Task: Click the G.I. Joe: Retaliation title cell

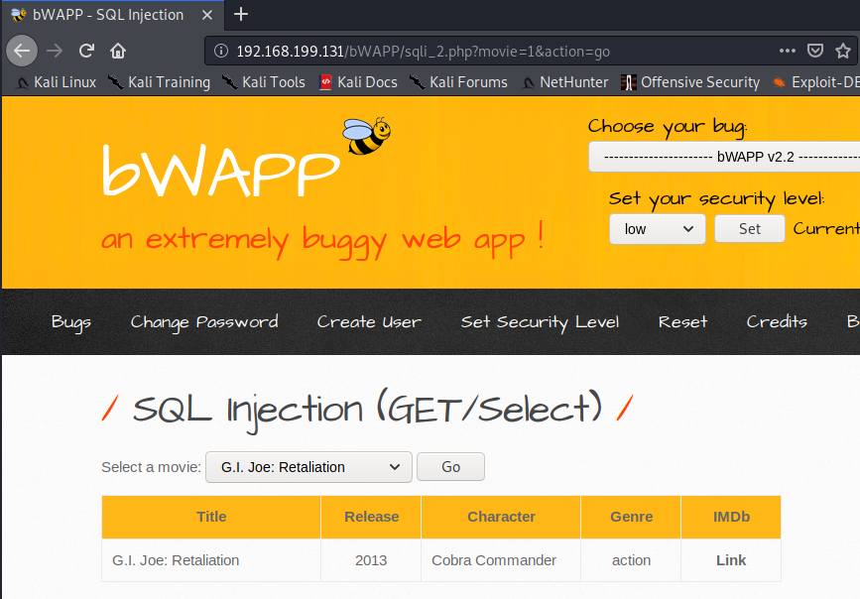Action: [x=211, y=560]
